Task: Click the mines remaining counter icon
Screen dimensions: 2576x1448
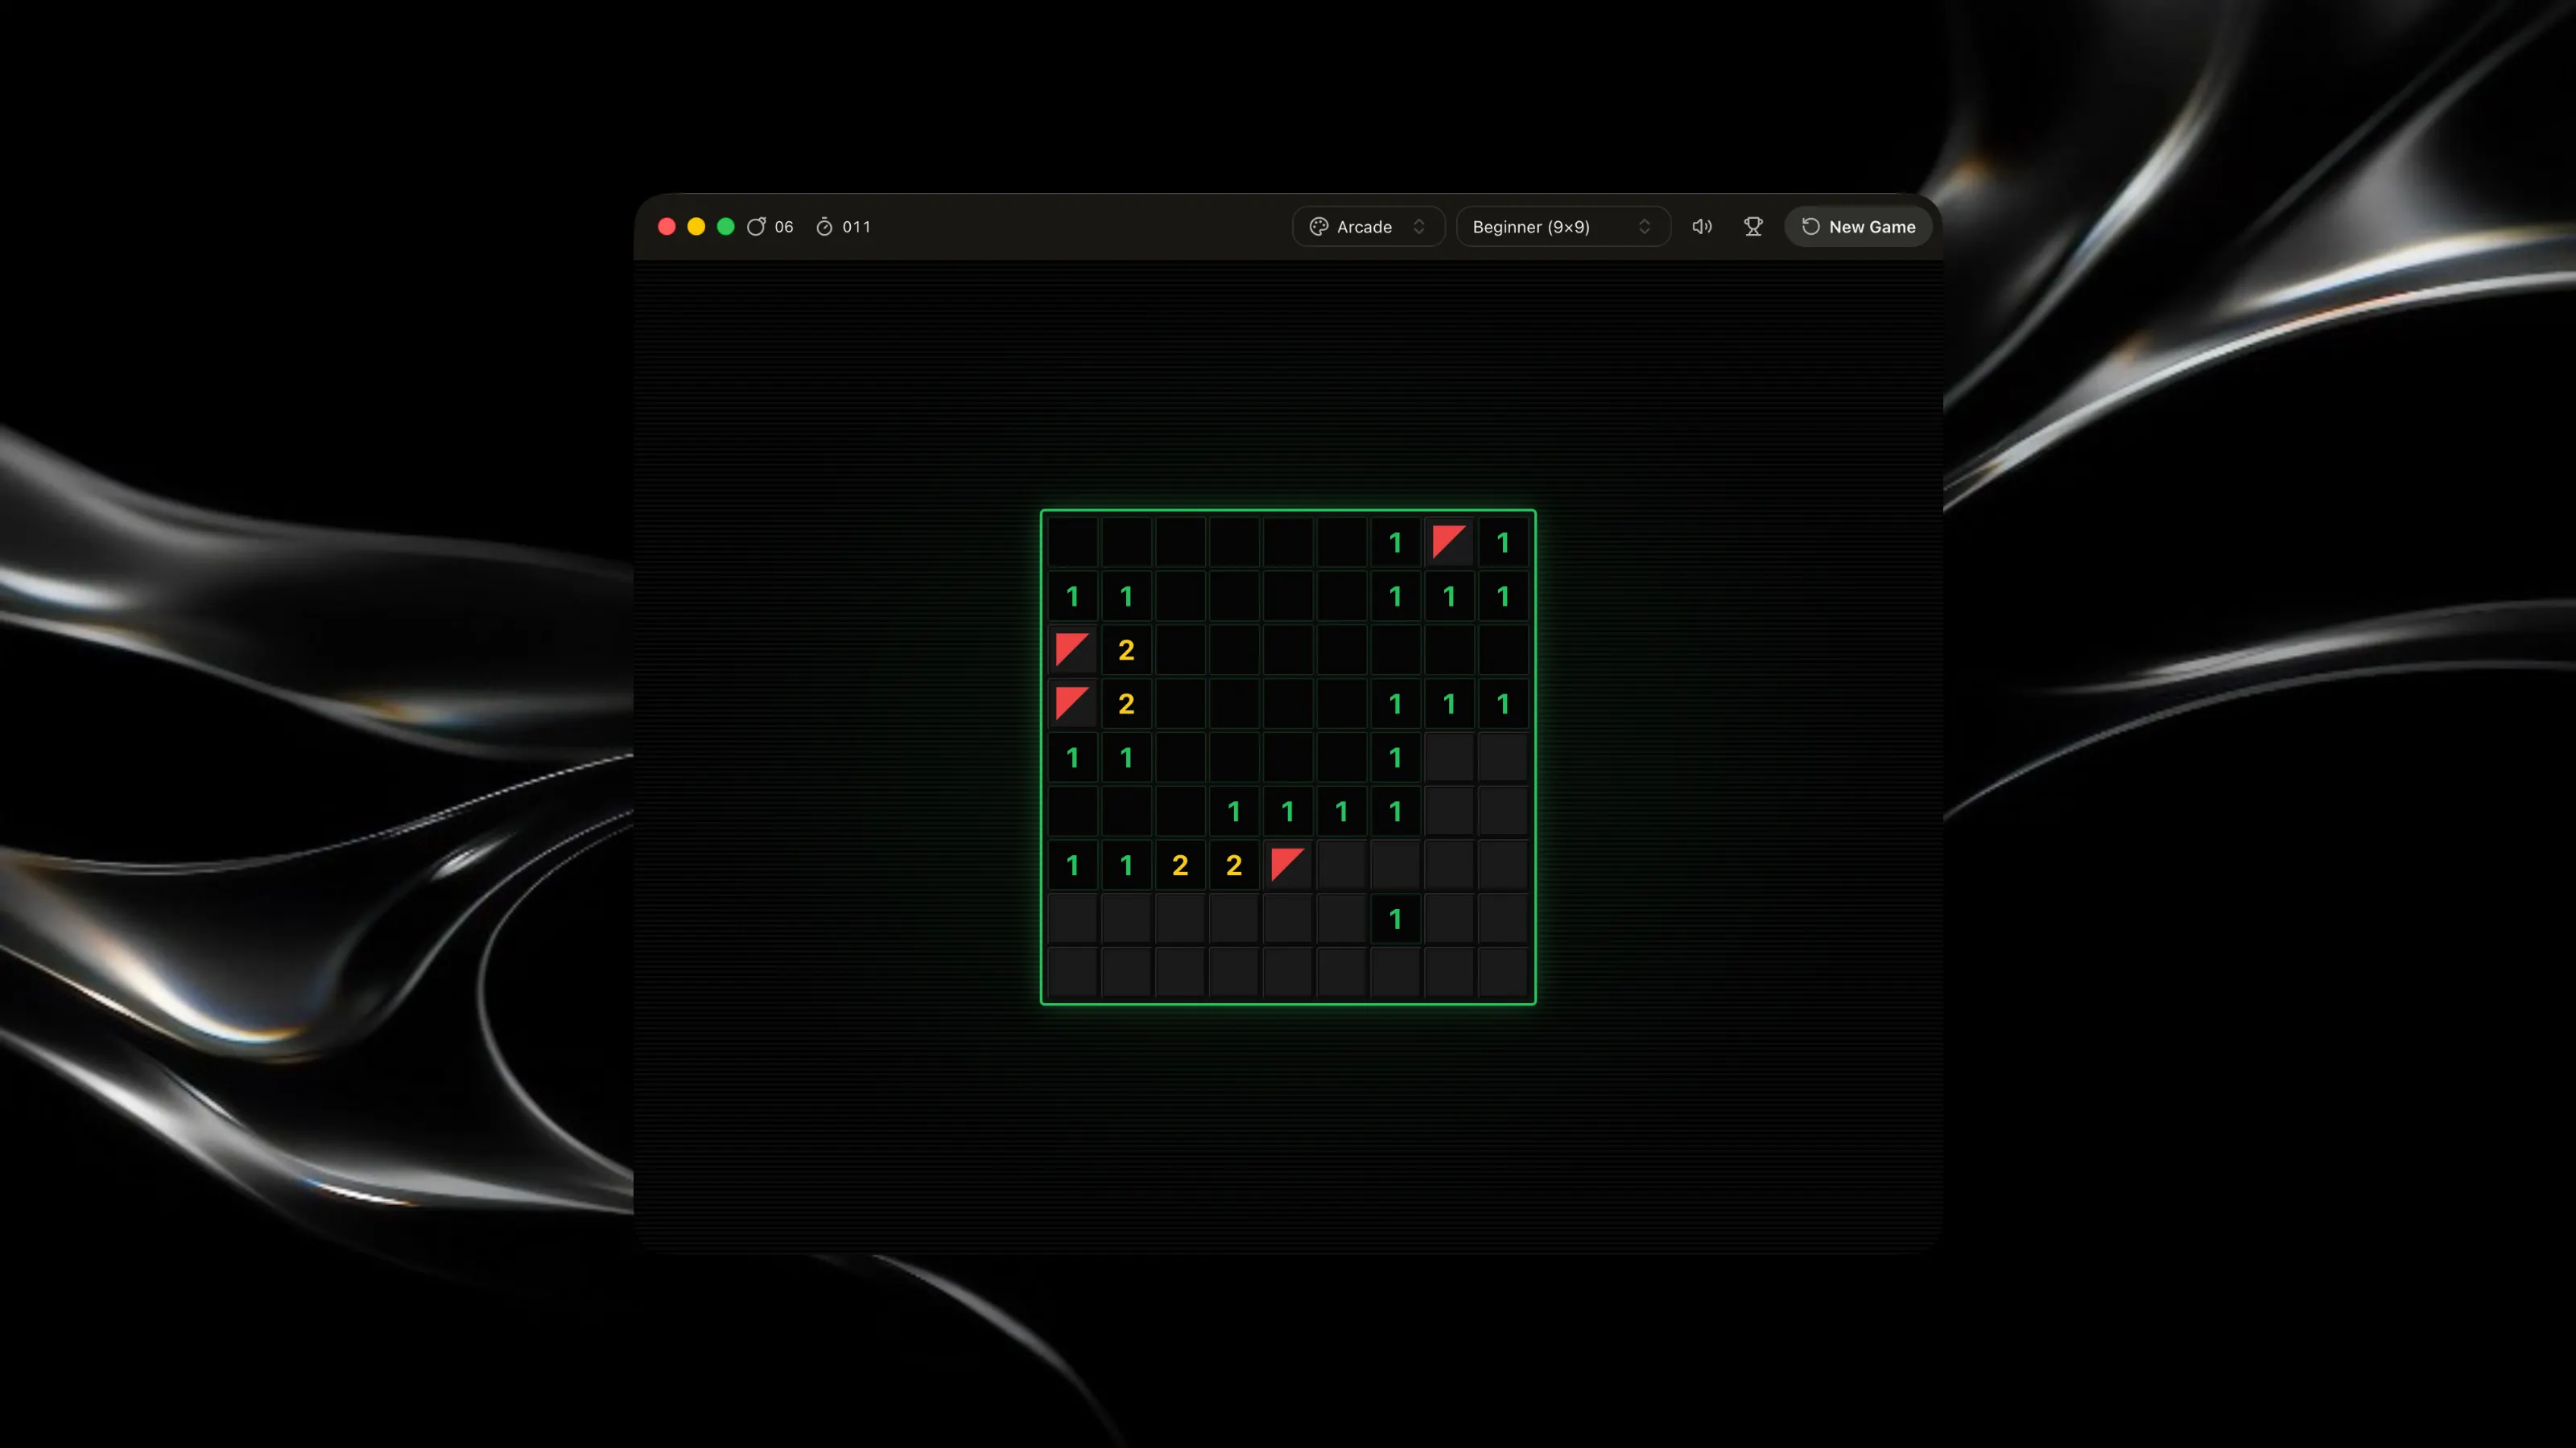Action: (x=756, y=227)
